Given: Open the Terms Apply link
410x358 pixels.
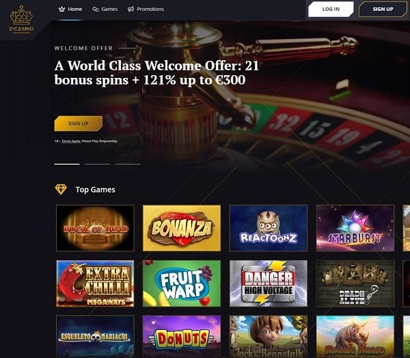Looking at the screenshot, I should pos(71,141).
